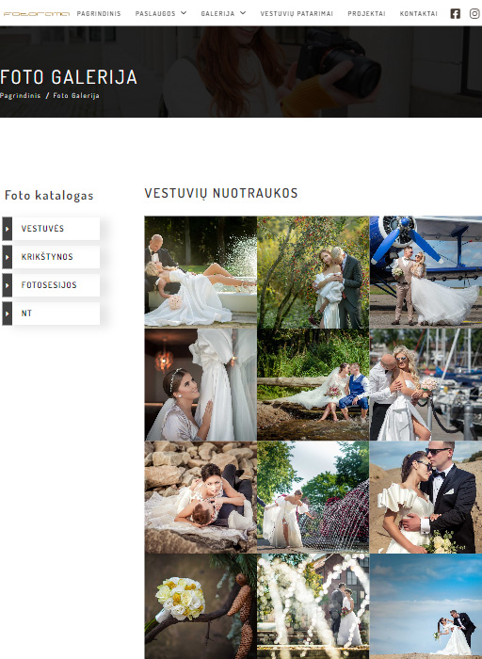Image resolution: width=482 pixels, height=659 pixels.
Task: Open the bride by fountain photo
Action: [x=313, y=497]
